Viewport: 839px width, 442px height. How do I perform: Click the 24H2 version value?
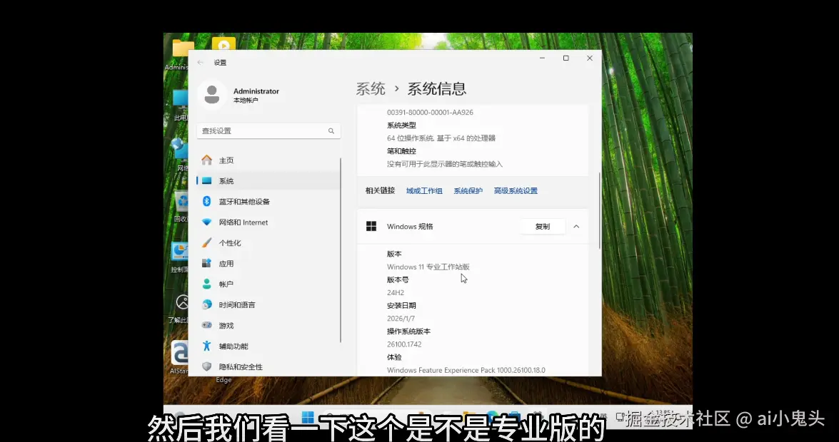click(x=396, y=293)
